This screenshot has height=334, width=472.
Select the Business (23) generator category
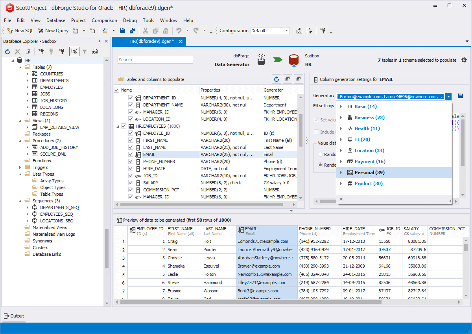point(369,117)
